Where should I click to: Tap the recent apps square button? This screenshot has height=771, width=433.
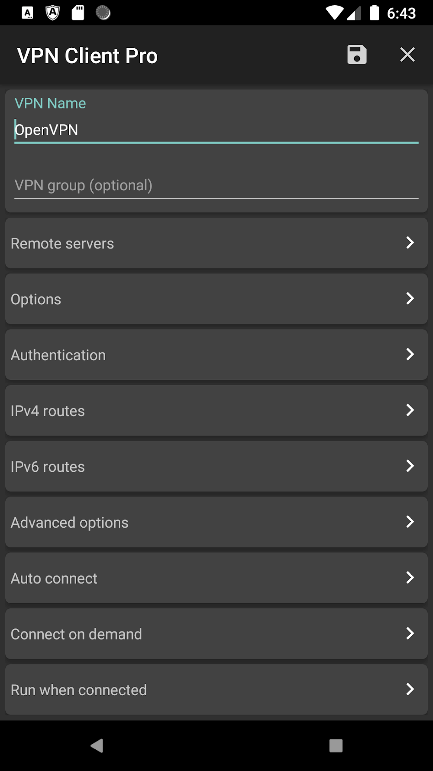336,745
